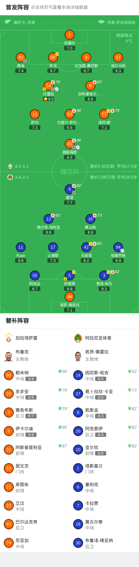Screen dimensions: 139x567
Task: Open substitute 14 因尼斯-哈吉 entry
Action: 104,375
